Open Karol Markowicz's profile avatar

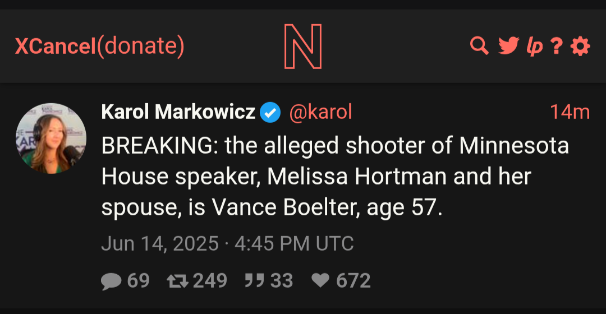(x=51, y=138)
